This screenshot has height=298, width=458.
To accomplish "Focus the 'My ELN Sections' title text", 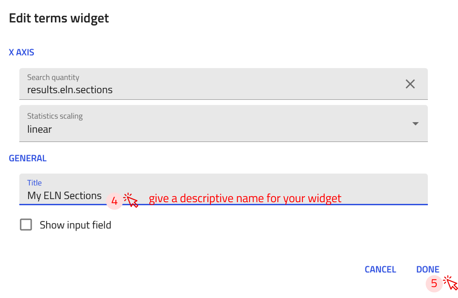I will tap(64, 195).
